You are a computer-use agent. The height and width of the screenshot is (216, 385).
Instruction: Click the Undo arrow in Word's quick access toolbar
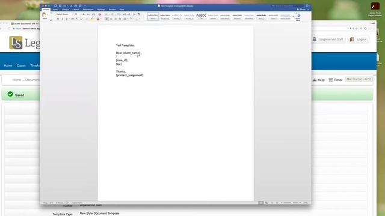[65, 6]
